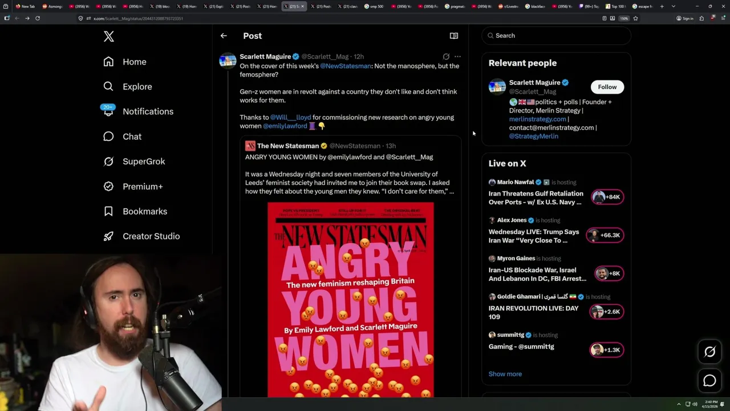Click the Scarlett Maguire name in Relevant people
This screenshot has width=730, height=411.
(535, 83)
